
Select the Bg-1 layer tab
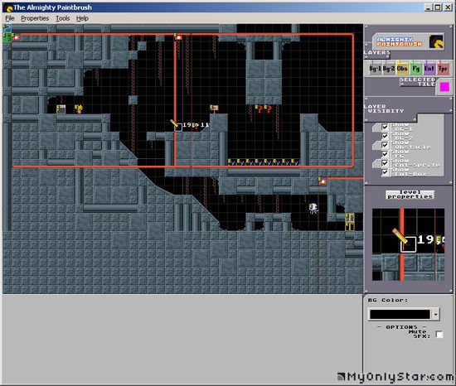(375, 69)
